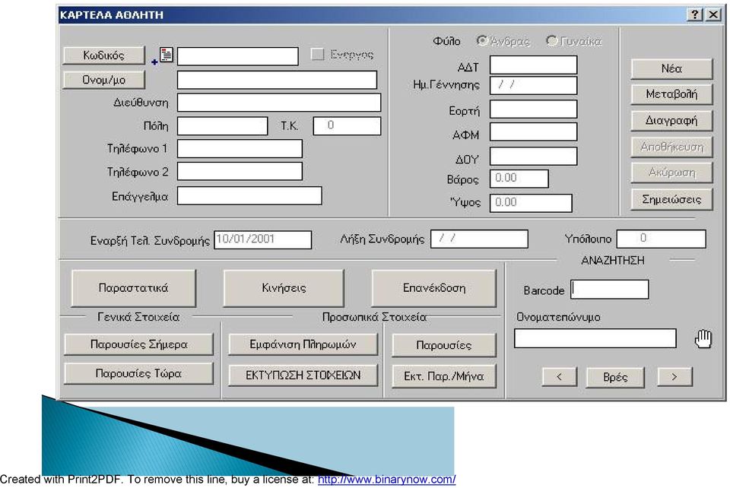
Task: Click the Ακύρωση button
Action: [671, 173]
